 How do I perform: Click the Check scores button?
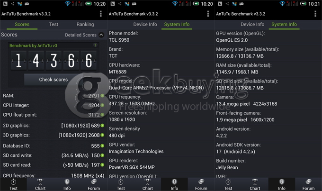54,80
